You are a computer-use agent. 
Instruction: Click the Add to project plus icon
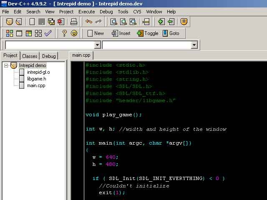(x=161, y=21)
